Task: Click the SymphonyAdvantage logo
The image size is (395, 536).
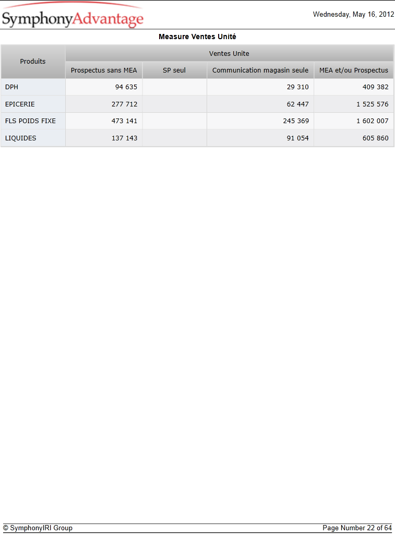Action: pos(73,15)
